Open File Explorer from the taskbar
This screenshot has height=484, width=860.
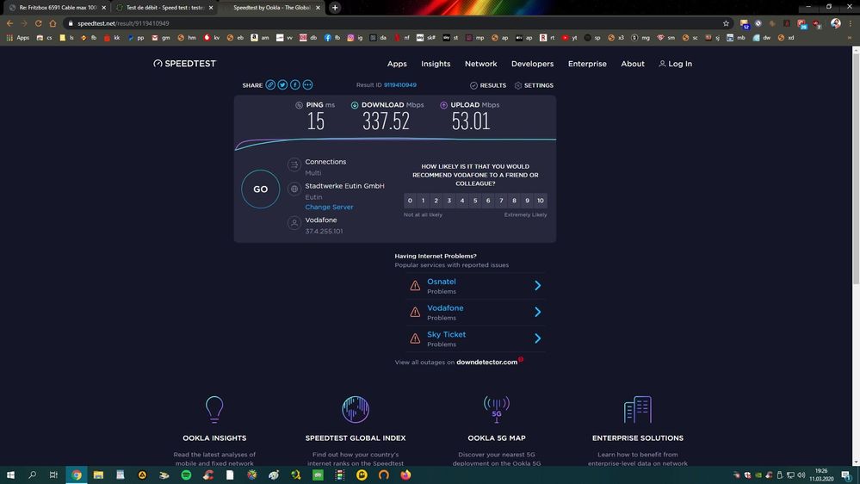coord(98,475)
